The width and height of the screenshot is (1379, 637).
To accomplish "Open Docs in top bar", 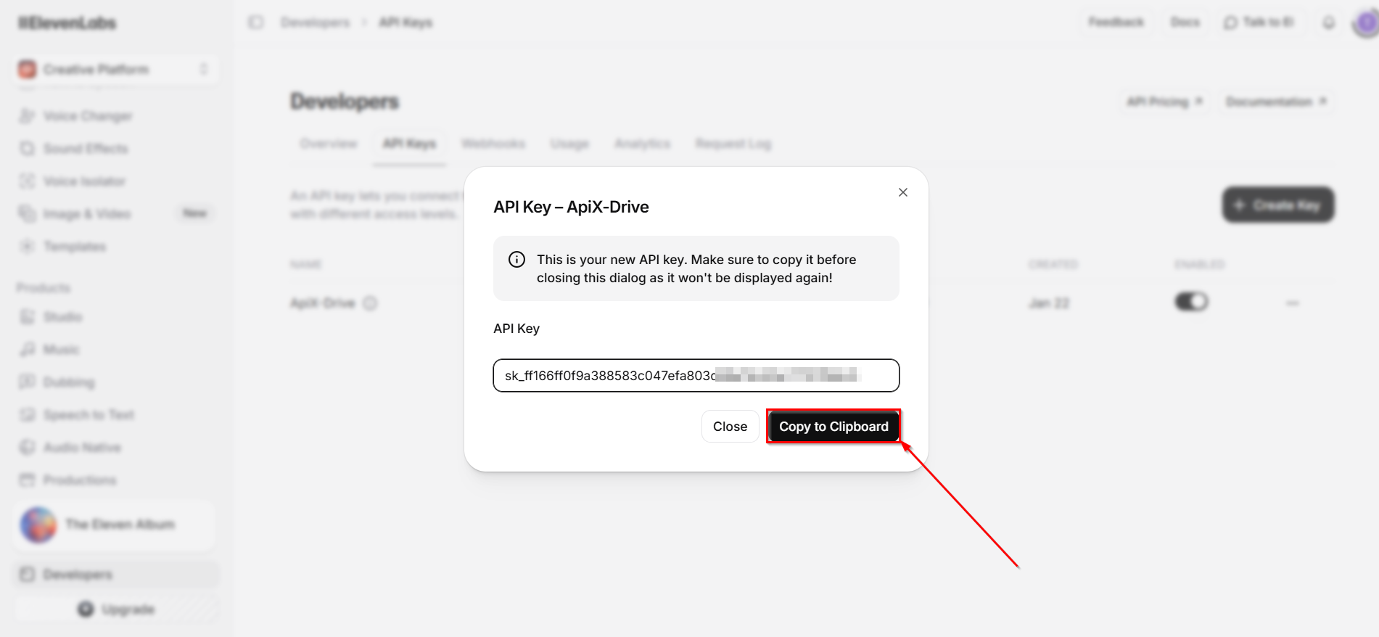I will tap(1185, 22).
